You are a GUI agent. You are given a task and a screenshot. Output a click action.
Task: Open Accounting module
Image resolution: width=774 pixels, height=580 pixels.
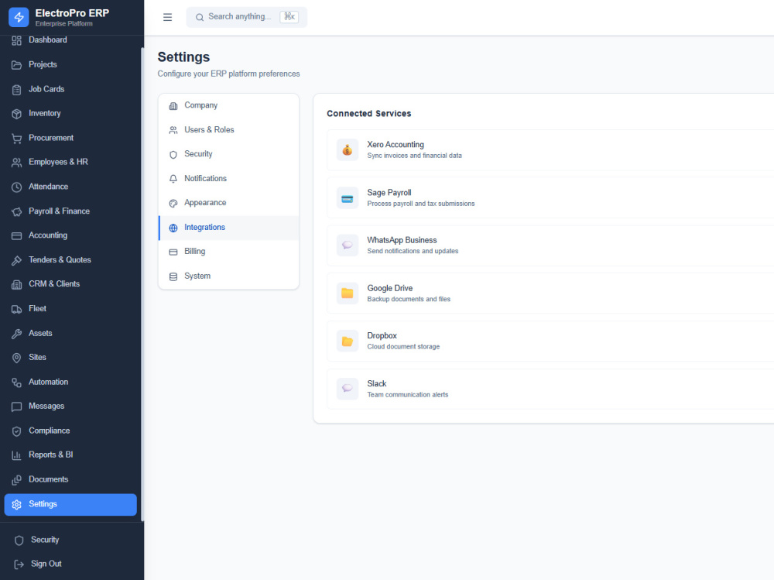pyautogui.click(x=70, y=235)
